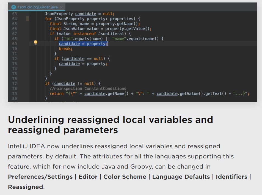Click the "name" string on line 68
The width and height of the screenshot is (262, 195).
pyautogui.click(x=119, y=39)
